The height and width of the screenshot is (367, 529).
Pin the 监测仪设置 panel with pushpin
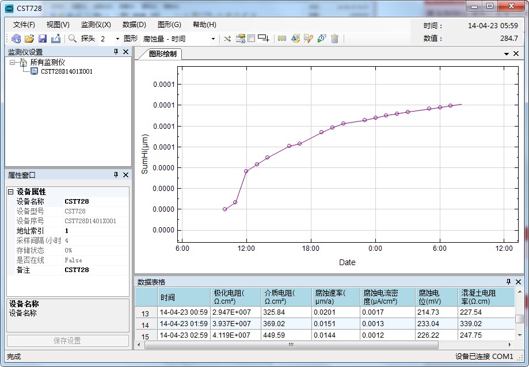click(116, 52)
